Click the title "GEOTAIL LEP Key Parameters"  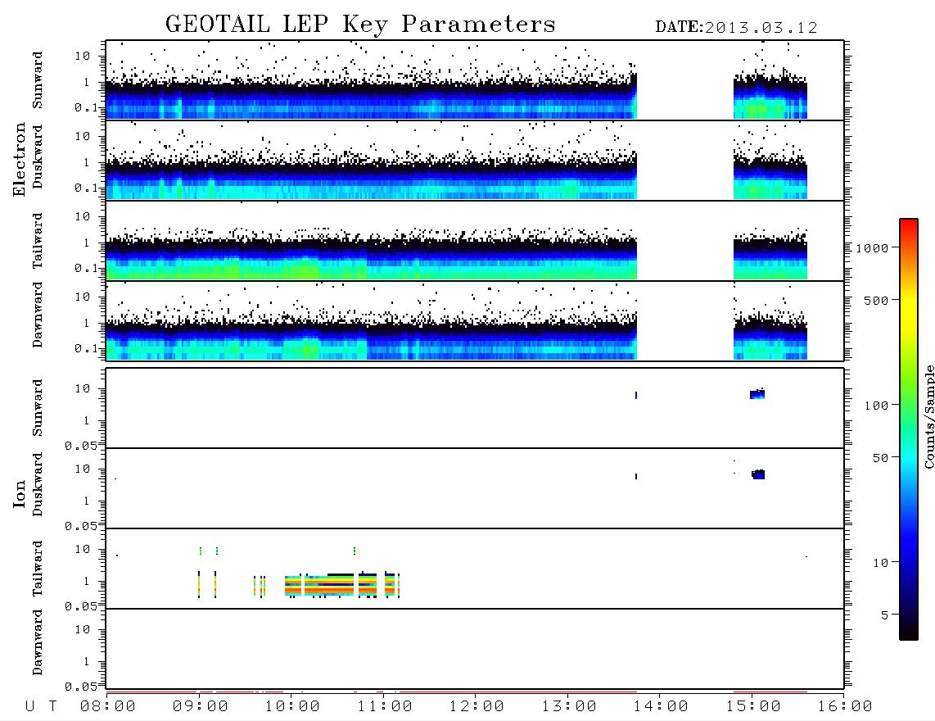pos(360,25)
